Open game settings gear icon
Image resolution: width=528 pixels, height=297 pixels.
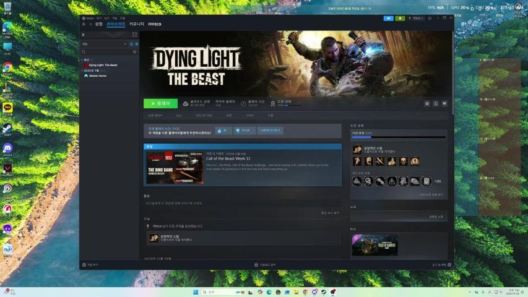click(427, 103)
